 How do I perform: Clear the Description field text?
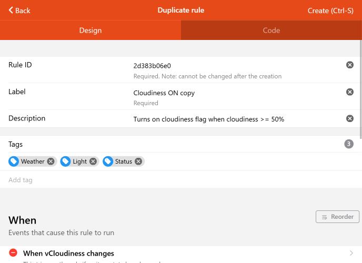pos(349,119)
